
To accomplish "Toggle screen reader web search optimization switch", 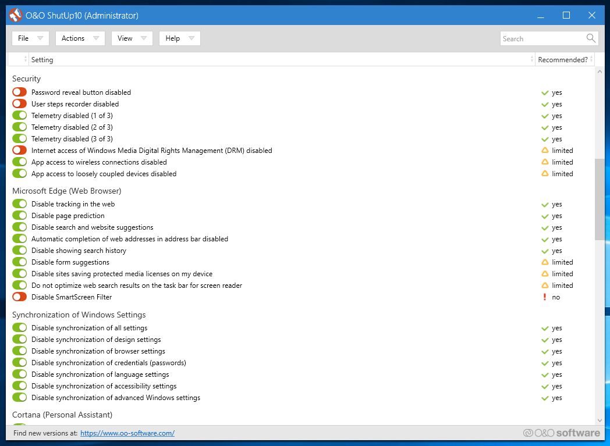I will pos(19,286).
